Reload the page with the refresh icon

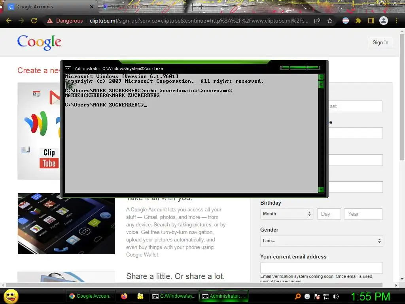[34, 21]
